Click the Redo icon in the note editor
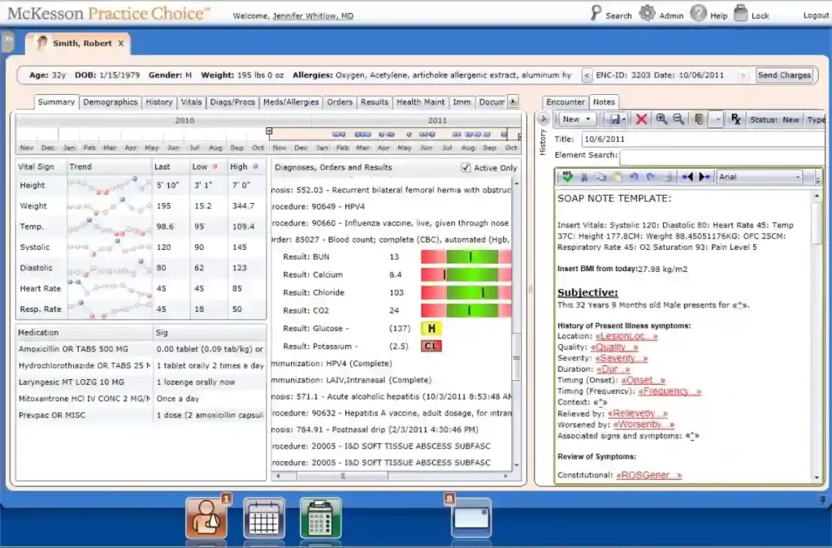Viewport: 832px width, 548px height. 652,176
